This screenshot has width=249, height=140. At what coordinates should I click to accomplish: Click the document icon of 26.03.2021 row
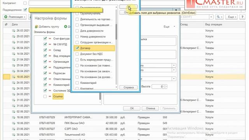click(x=14, y=31)
